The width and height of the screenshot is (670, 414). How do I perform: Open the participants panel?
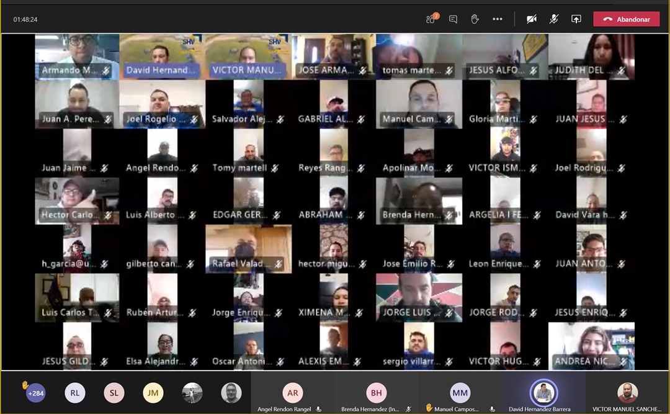[431, 19]
